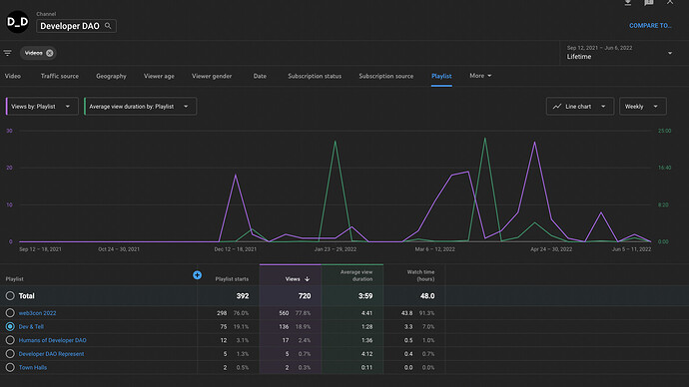The width and height of the screenshot is (689, 387).
Task: Click the Dev & Tell average duration 1:28
Action: [366, 326]
